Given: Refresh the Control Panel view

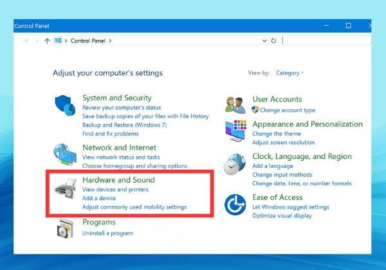Looking at the screenshot, I should coord(273,40).
